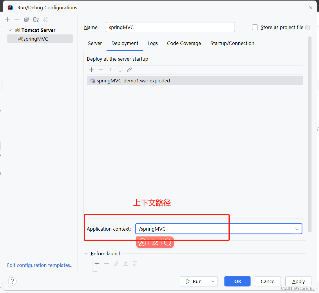
Task: Create a new configuration folder
Action: (36, 19)
